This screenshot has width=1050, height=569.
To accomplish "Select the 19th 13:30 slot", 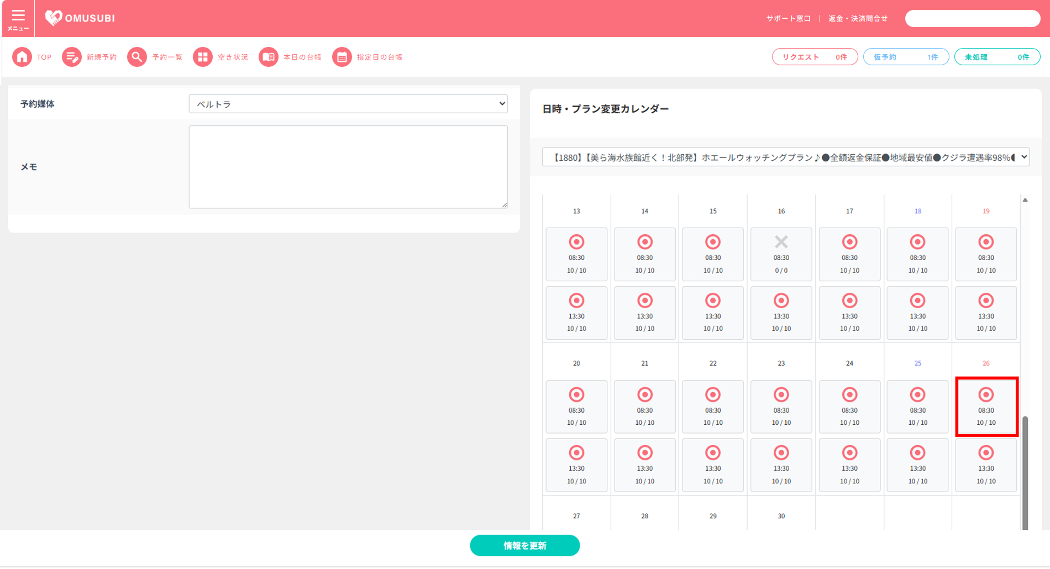I will tap(986, 313).
